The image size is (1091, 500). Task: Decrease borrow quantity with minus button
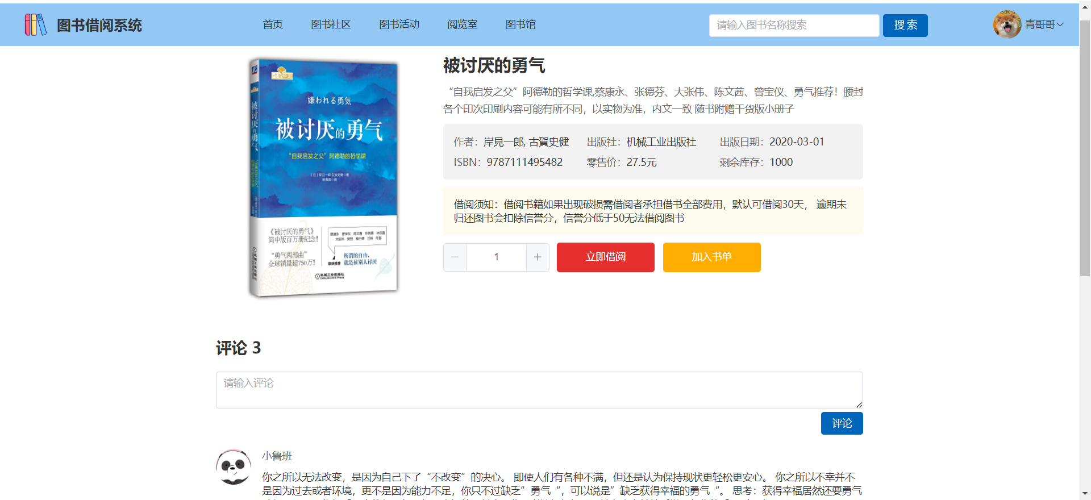(x=455, y=257)
